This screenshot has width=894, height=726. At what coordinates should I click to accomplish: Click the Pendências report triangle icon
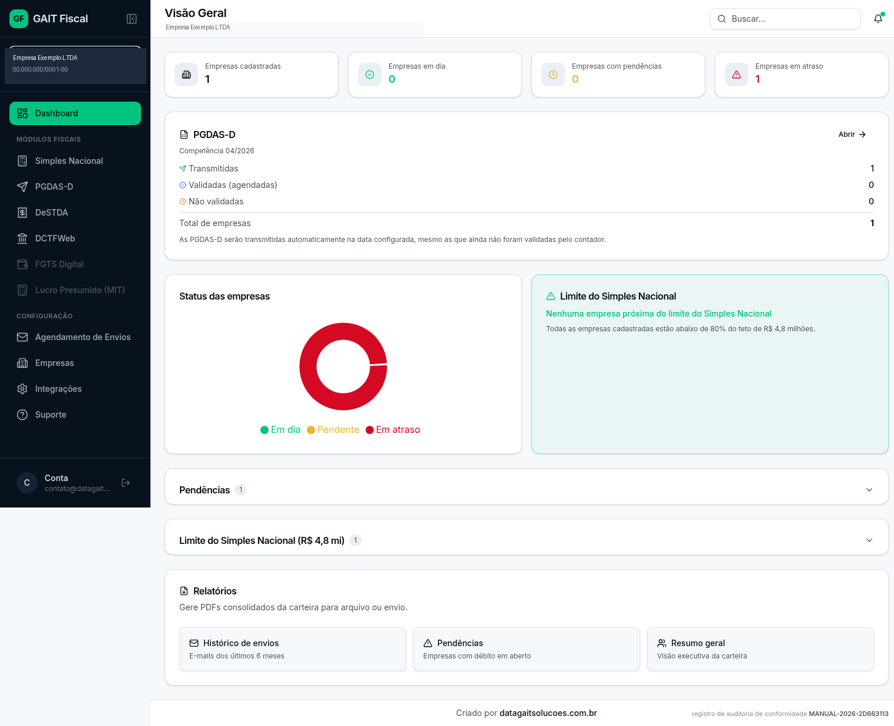coord(428,643)
